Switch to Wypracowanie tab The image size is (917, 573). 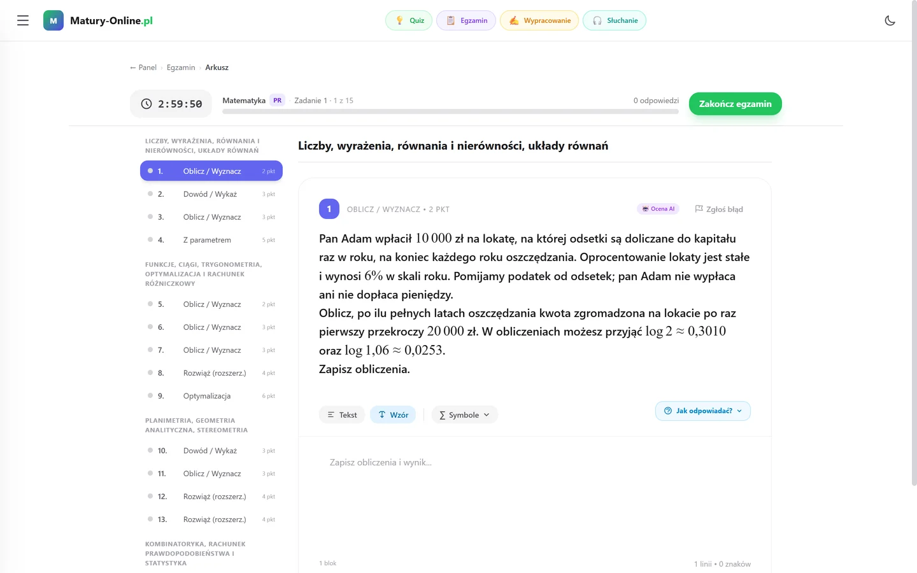539,20
